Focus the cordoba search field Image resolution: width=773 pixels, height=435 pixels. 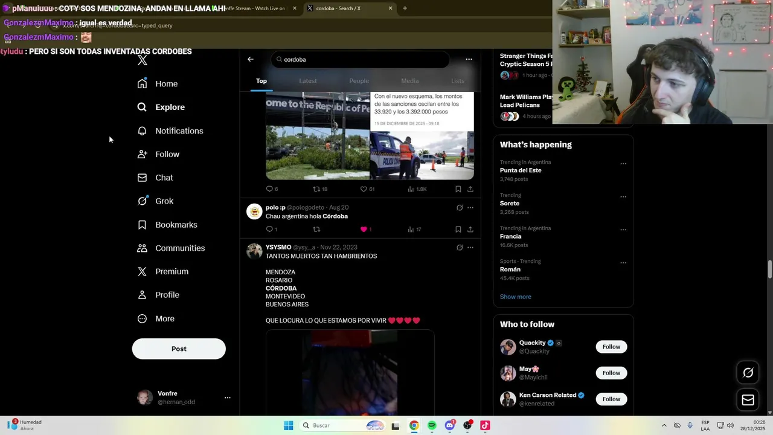pos(361,59)
